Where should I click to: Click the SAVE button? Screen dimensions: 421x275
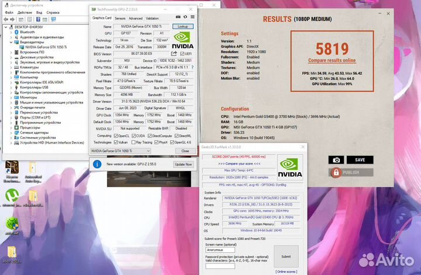click(360, 160)
